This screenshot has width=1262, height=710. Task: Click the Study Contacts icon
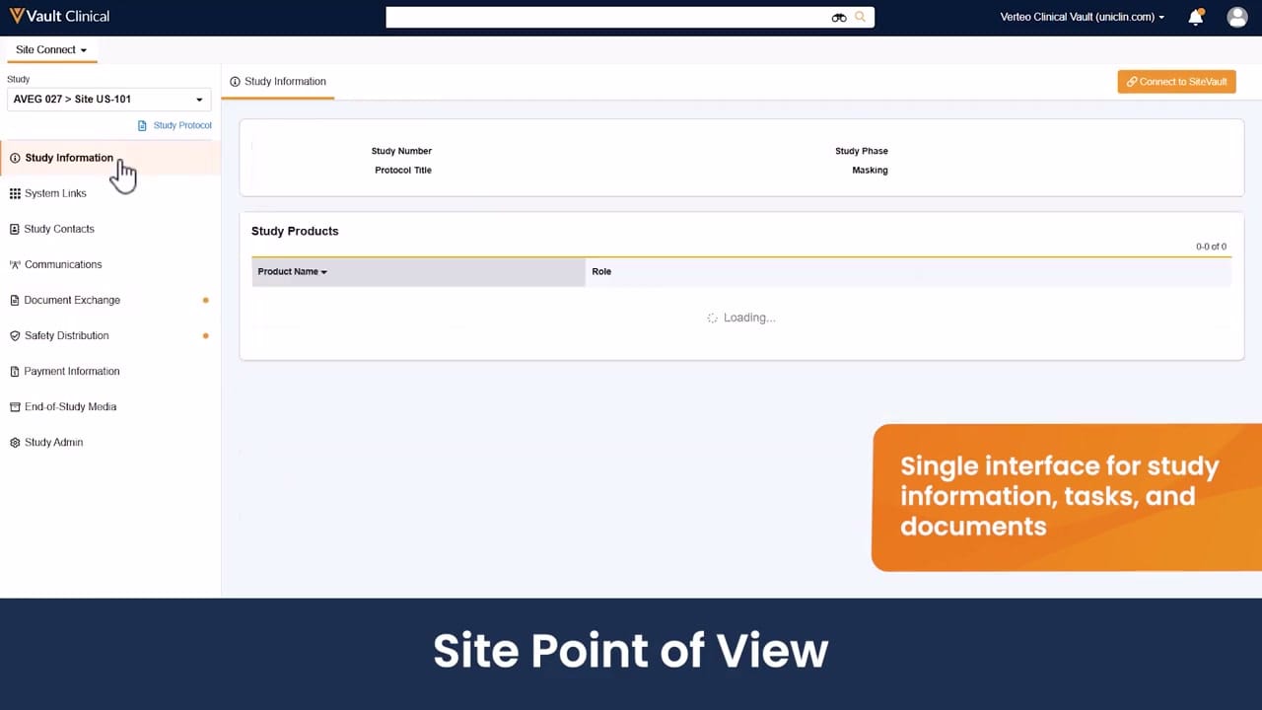pyautogui.click(x=15, y=229)
